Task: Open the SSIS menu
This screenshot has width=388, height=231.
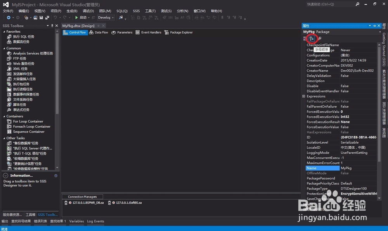Action: click(x=136, y=11)
